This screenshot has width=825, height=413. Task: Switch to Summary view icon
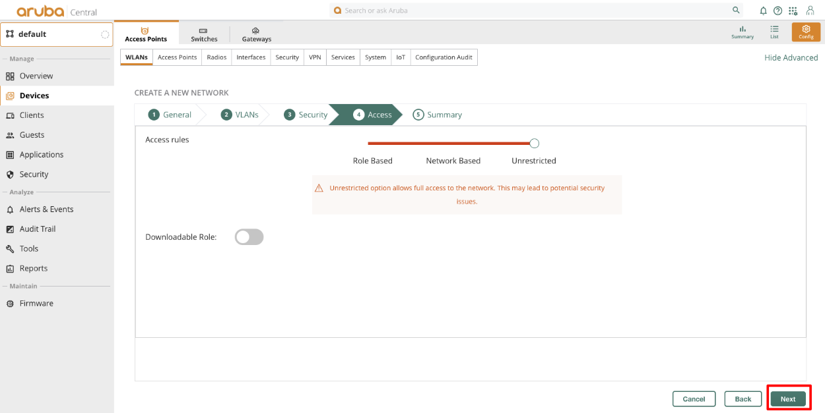coord(742,32)
